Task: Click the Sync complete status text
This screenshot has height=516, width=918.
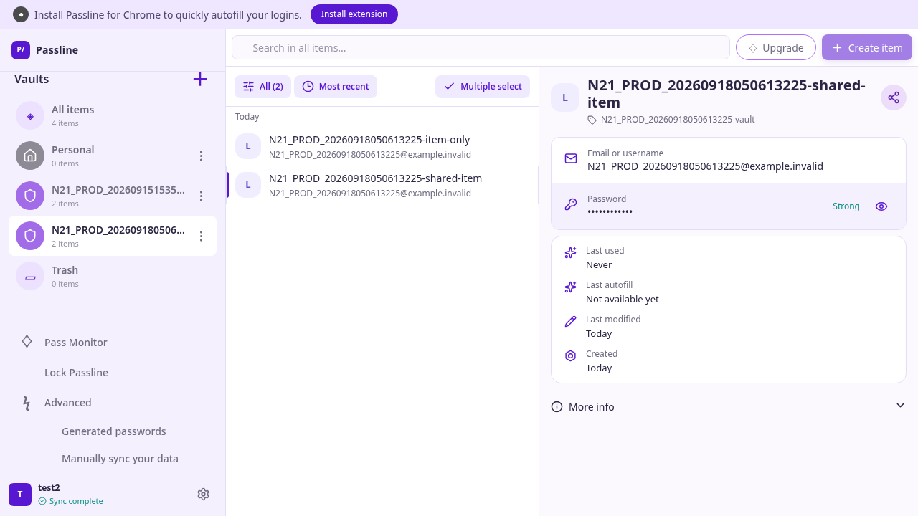Action: (x=76, y=501)
